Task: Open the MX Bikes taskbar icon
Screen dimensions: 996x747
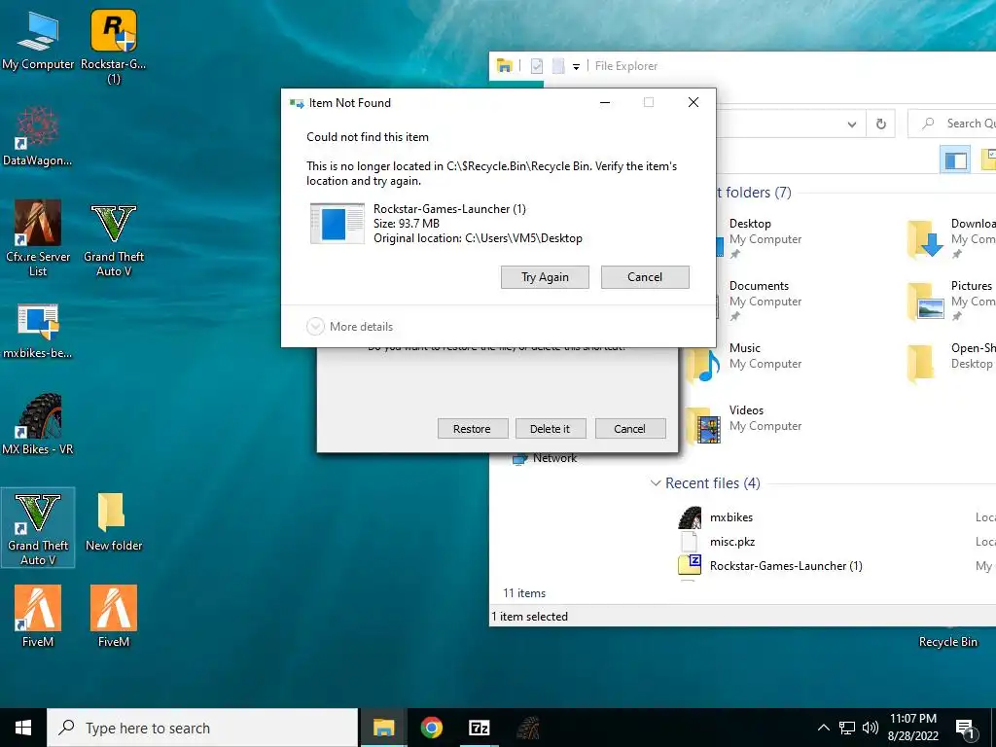Action: pyautogui.click(x=527, y=728)
